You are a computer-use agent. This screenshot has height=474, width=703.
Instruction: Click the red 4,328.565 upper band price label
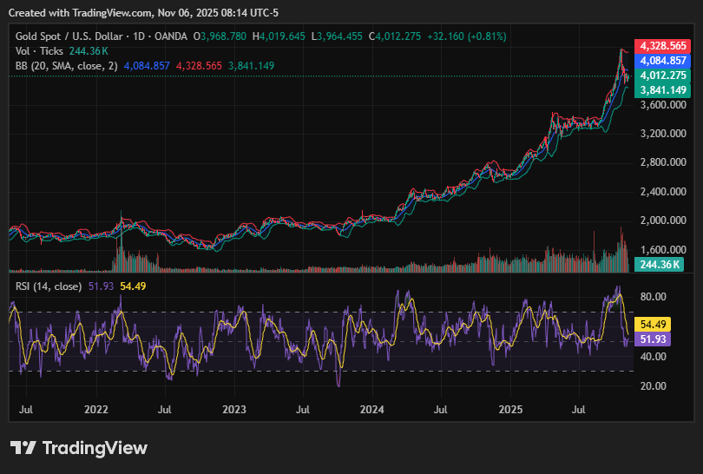(663, 45)
